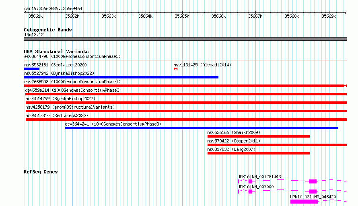Open gene label UPK1A|NM_001281443
Screen dimensions: 358x206
pos(259,177)
